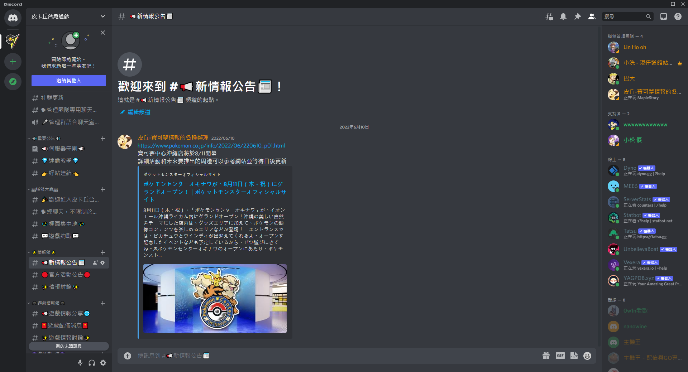The width and height of the screenshot is (688, 372).
Task: Open the emoji picker
Action: 587,356
